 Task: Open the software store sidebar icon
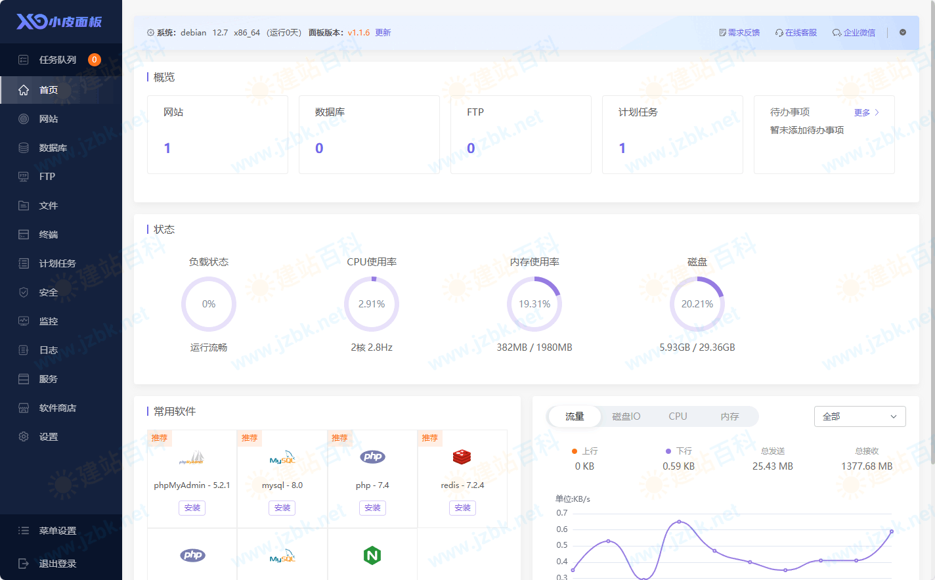[x=24, y=408]
